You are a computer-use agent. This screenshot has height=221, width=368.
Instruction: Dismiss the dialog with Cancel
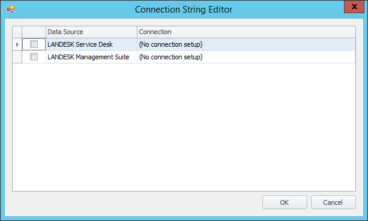coord(333,202)
